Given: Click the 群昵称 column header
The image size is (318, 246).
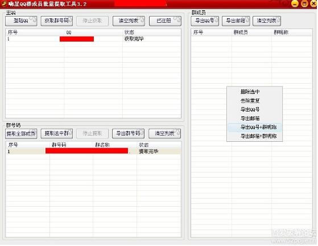Looking at the screenshot, I should pyautogui.click(x=292, y=32).
